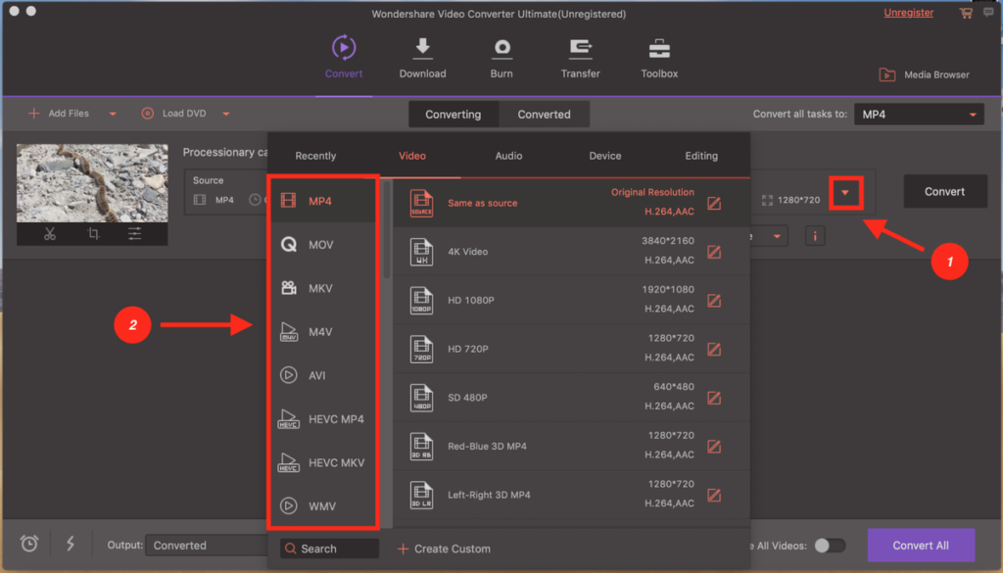Screen dimensions: 1003x573
Task: Click the schedule alarm clock icon
Action: (28, 543)
